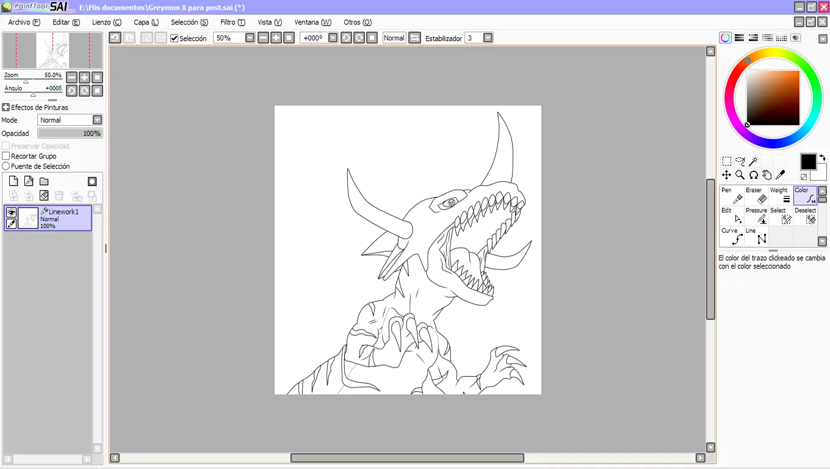Open the Estabilizador dropdown

pyautogui.click(x=488, y=38)
